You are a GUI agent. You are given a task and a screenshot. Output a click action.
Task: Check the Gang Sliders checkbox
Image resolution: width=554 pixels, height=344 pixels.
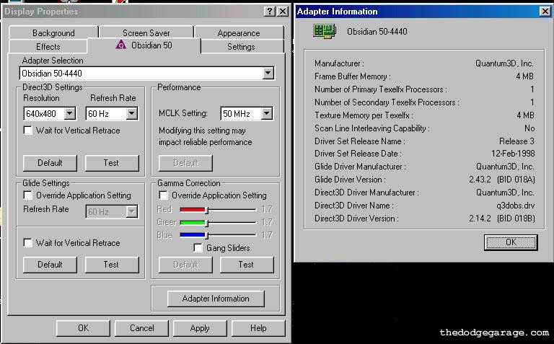click(x=198, y=248)
